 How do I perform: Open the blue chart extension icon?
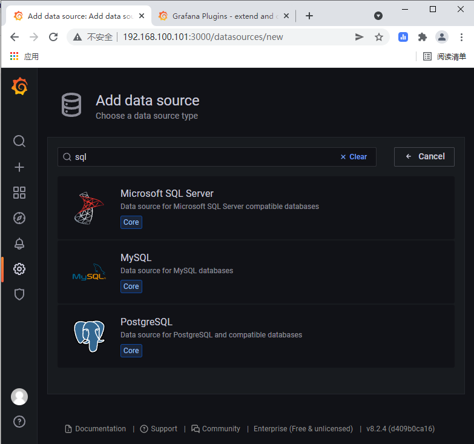point(403,37)
